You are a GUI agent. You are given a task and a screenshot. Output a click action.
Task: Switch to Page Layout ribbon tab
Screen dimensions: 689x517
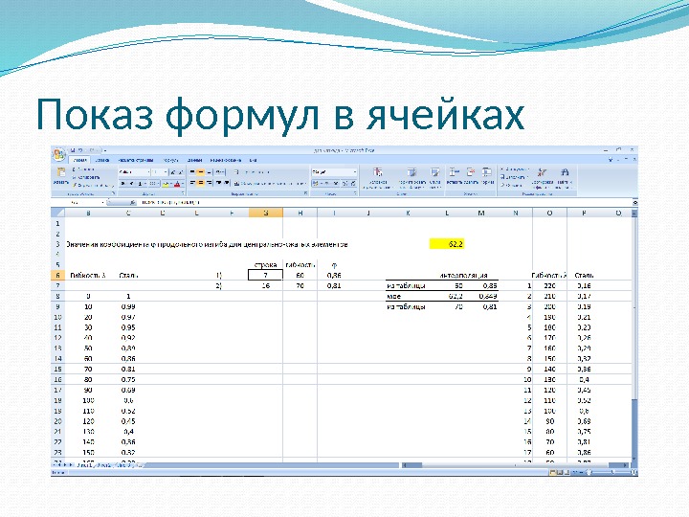136,160
